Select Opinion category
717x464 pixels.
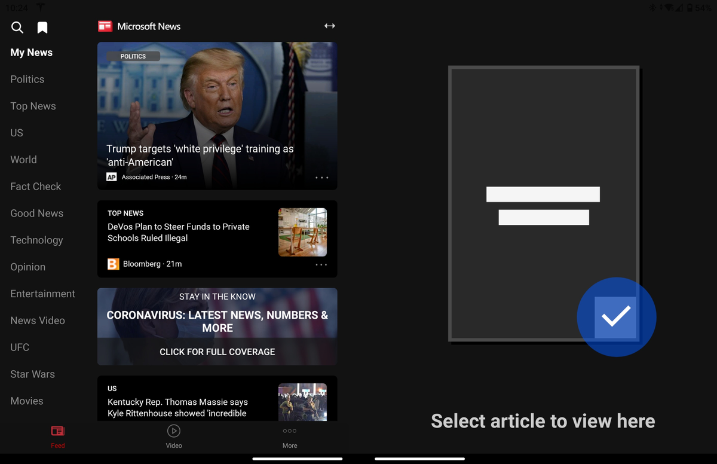27,267
